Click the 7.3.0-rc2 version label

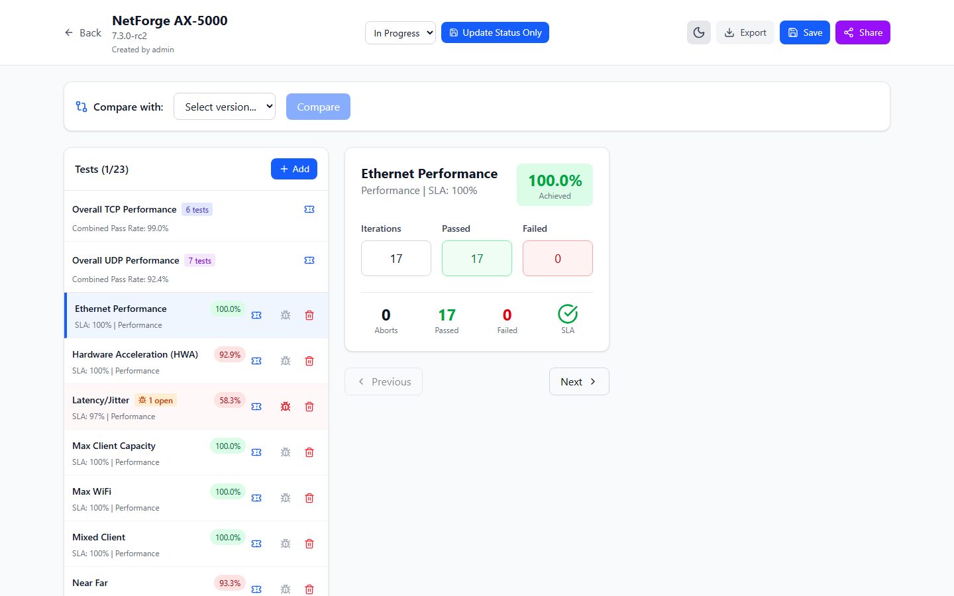pyautogui.click(x=129, y=36)
